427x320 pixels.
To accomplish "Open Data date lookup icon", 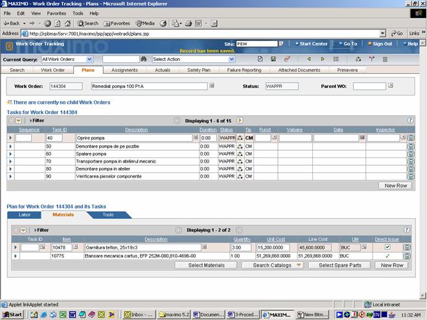I will pyautogui.click(x=362, y=137).
